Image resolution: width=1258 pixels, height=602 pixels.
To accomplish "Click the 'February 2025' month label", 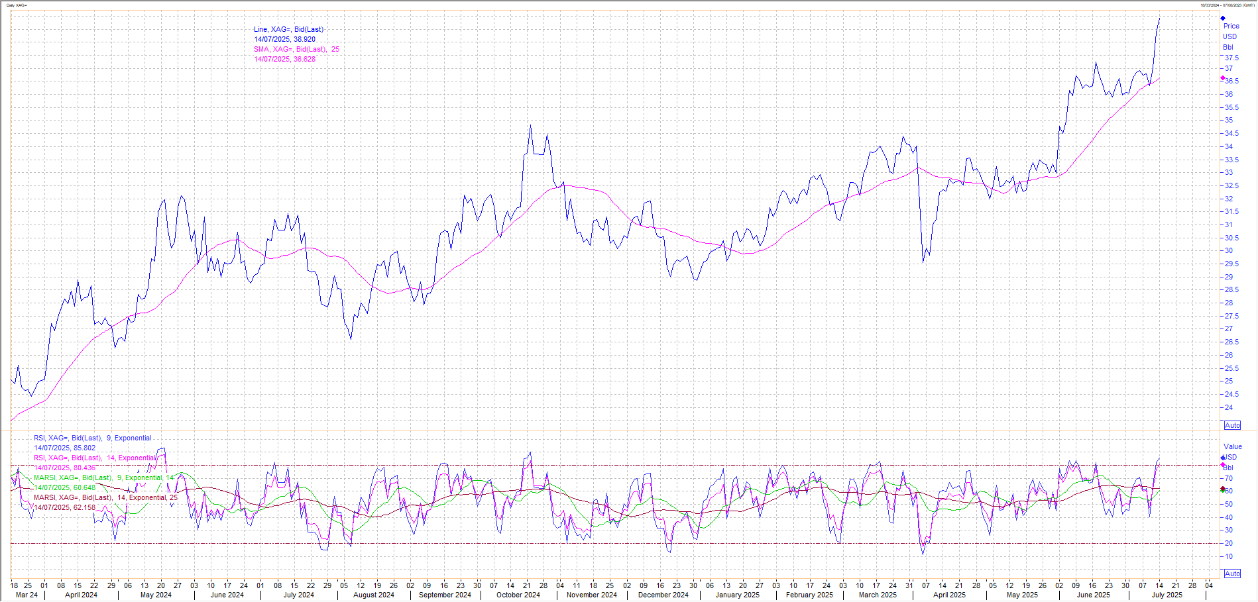I will [x=809, y=595].
